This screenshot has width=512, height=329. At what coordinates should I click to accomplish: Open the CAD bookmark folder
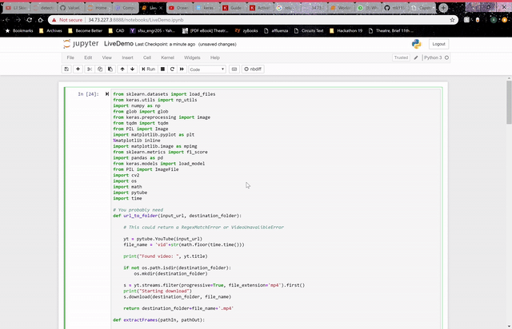click(x=116, y=30)
